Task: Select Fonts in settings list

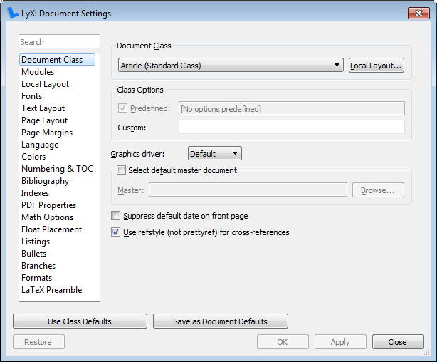Action: click(x=32, y=96)
